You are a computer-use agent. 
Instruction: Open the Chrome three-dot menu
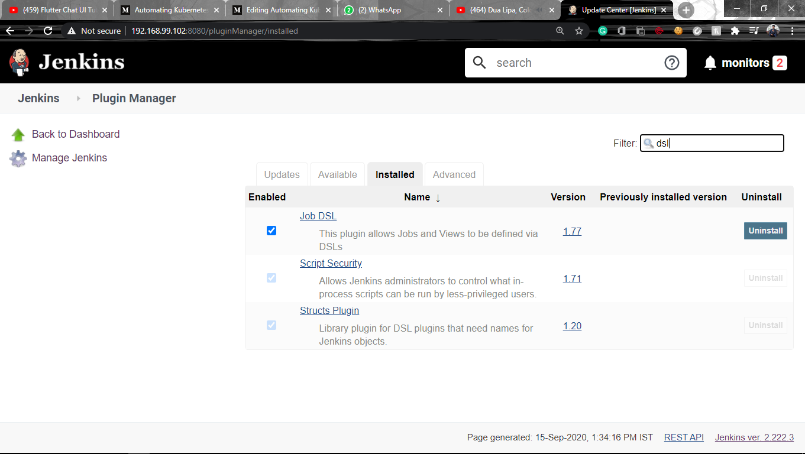[x=793, y=31]
